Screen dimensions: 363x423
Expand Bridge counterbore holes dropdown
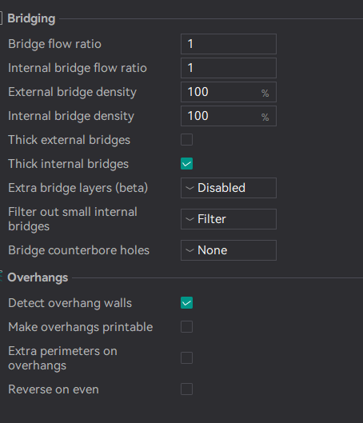click(229, 250)
